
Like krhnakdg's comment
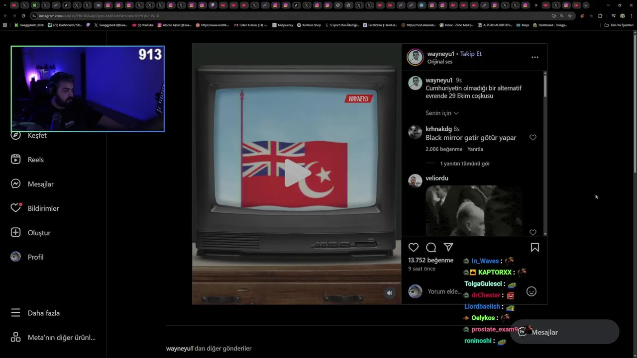click(x=533, y=137)
